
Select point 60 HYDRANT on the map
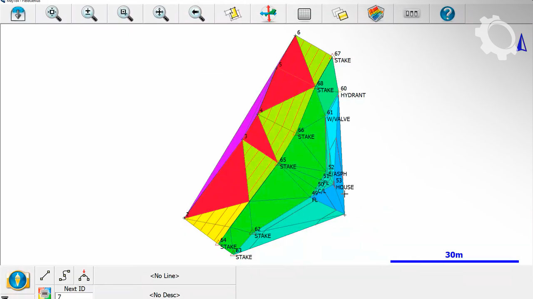click(x=339, y=92)
